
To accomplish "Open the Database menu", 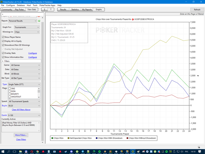I will [x=21, y=5].
